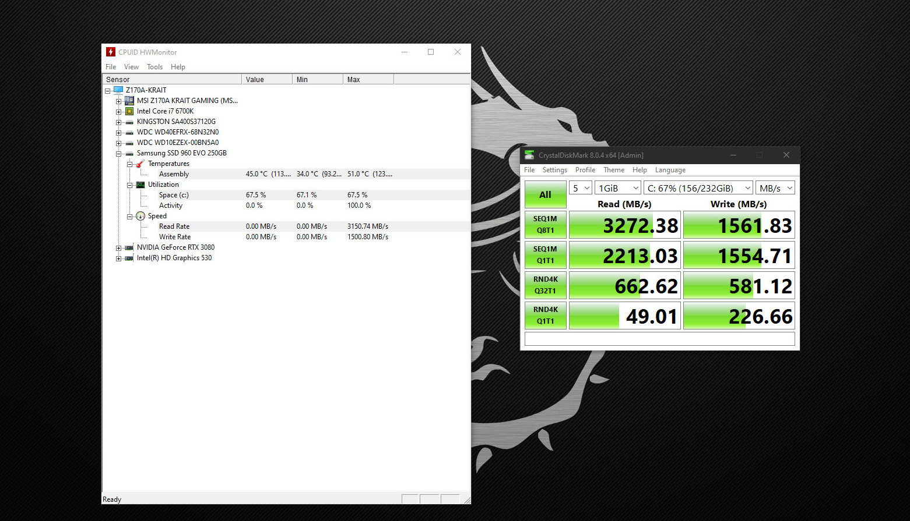Open CrystalDiskMark Profile menu

click(x=585, y=170)
